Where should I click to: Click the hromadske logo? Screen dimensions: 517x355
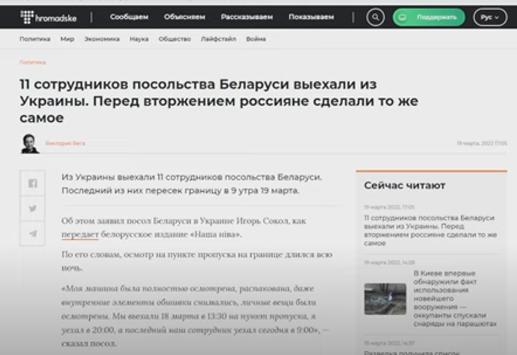(x=49, y=17)
